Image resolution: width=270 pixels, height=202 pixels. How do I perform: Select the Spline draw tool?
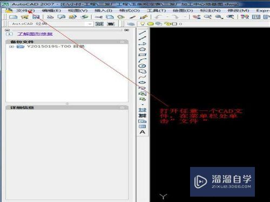143,77
